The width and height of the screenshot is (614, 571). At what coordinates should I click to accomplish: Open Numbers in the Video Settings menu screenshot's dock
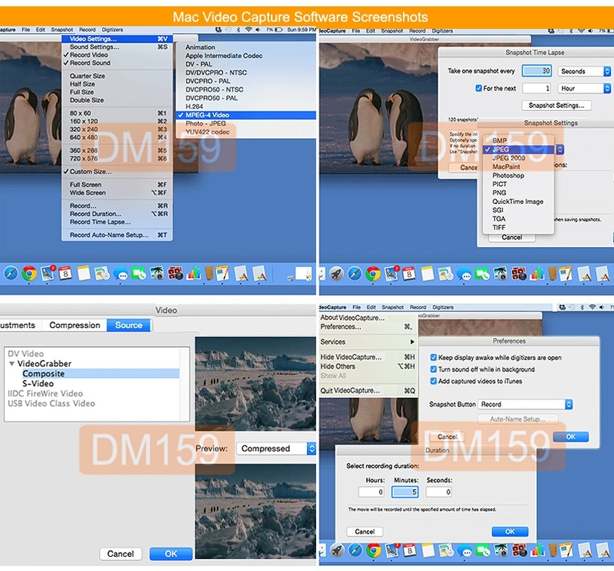coord(194,273)
